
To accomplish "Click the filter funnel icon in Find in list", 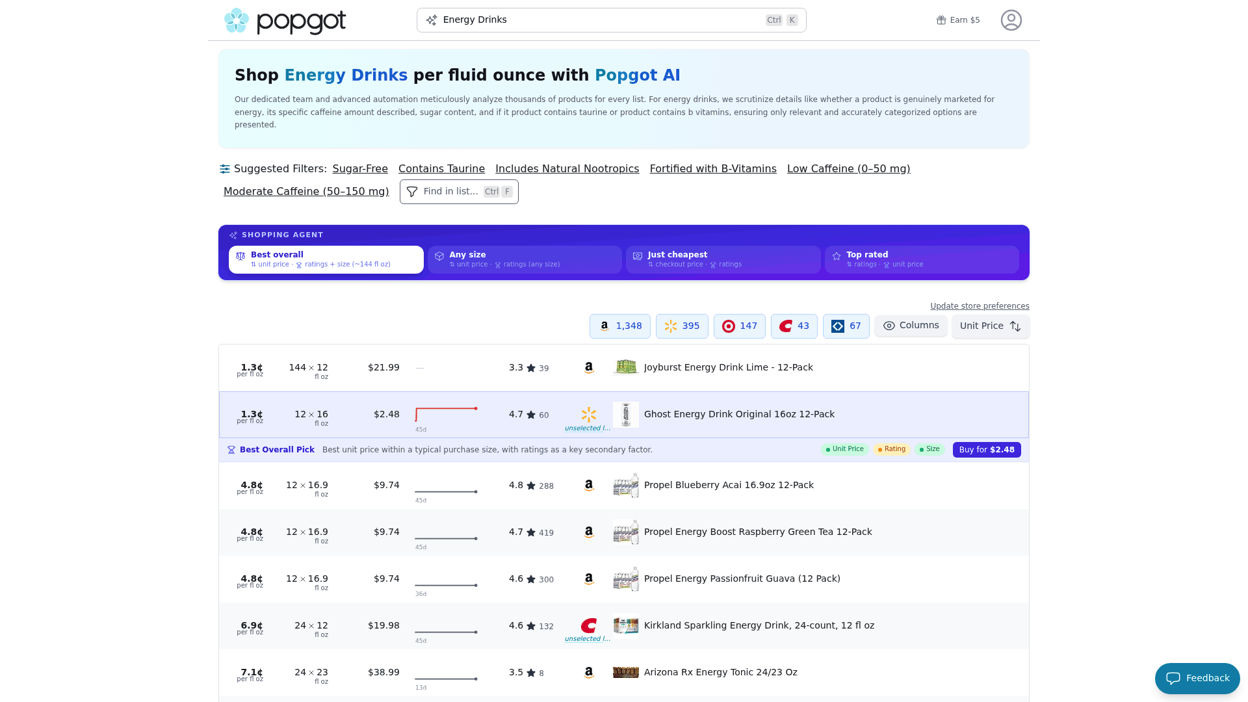I will click(x=412, y=192).
